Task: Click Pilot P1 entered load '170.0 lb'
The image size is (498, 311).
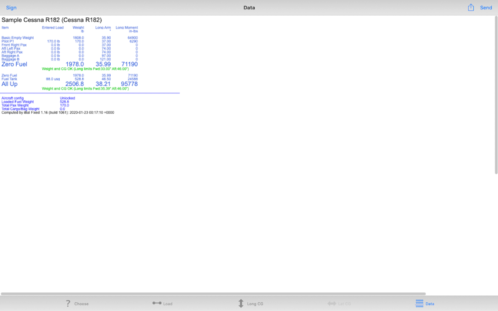Action: pos(54,41)
